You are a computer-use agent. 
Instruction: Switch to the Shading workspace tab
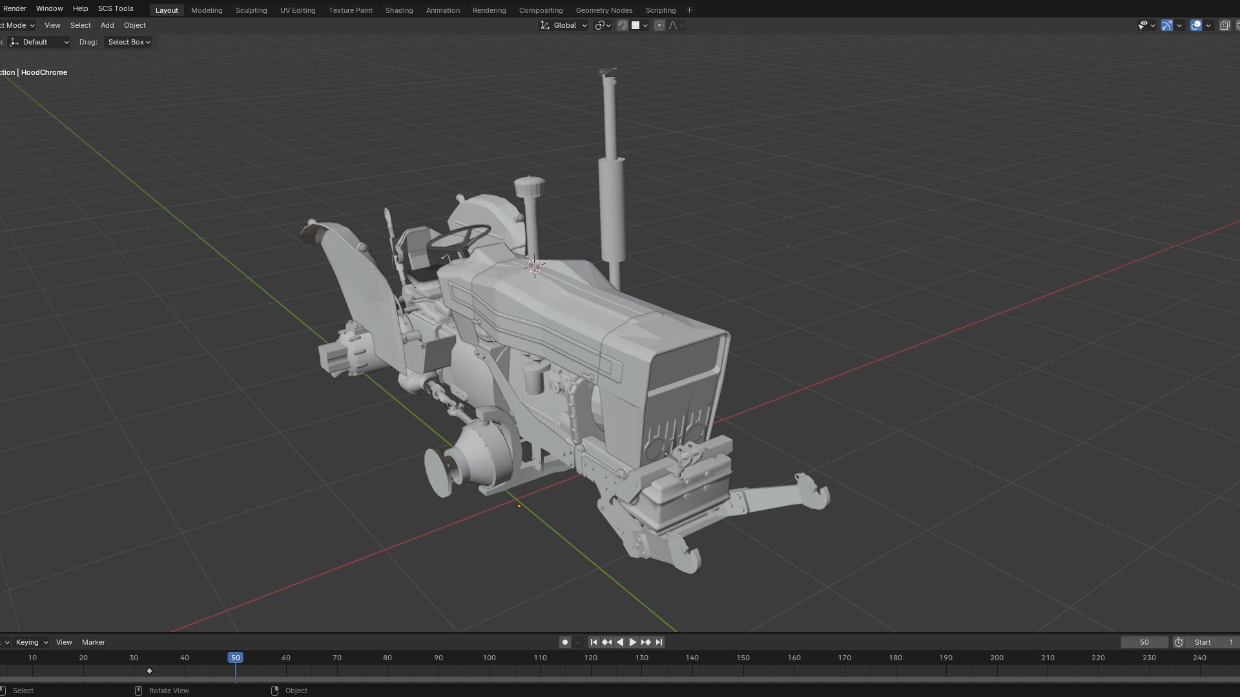(399, 10)
